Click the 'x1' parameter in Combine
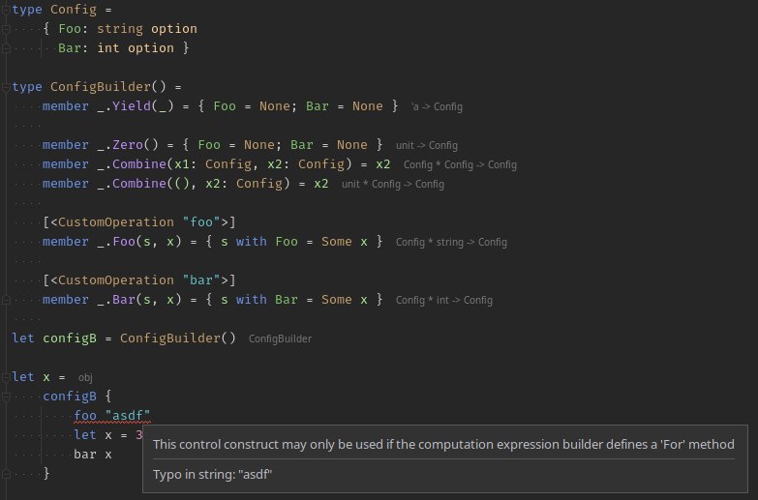Screen dimensions: 758x500 182,164
